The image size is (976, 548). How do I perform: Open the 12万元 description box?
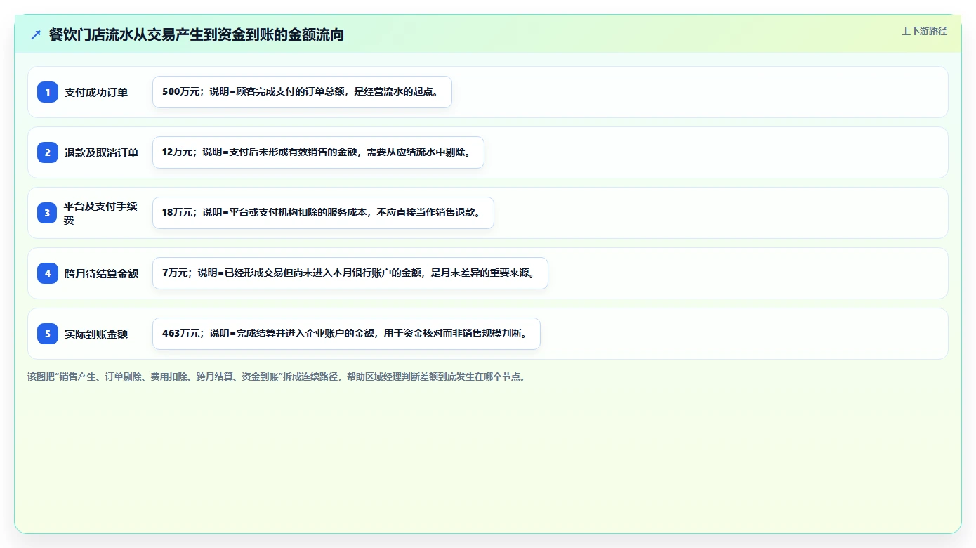(x=318, y=152)
